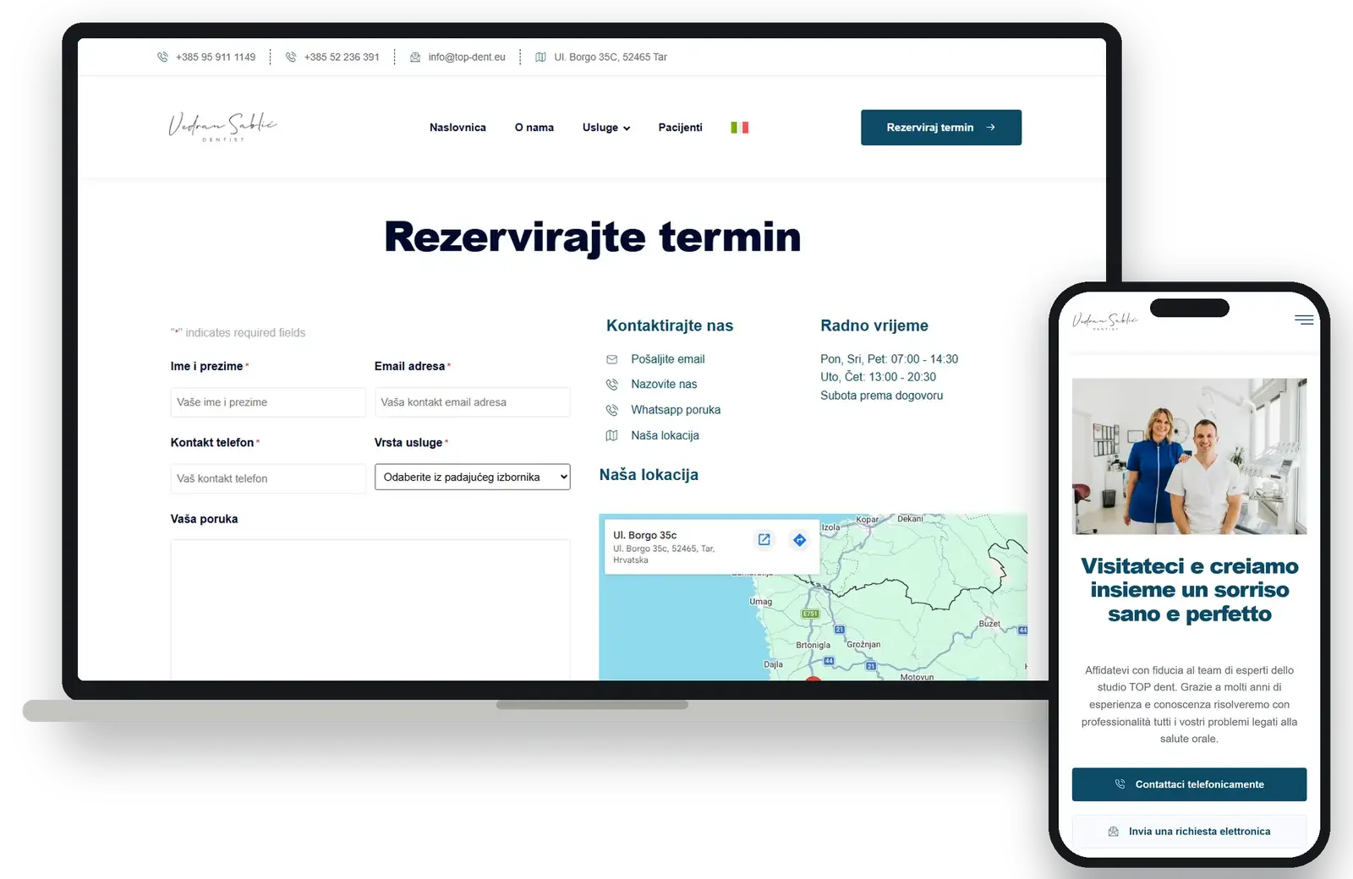
Task: Click the map icon beside Ul. Borgo 35C address
Action: point(540,57)
